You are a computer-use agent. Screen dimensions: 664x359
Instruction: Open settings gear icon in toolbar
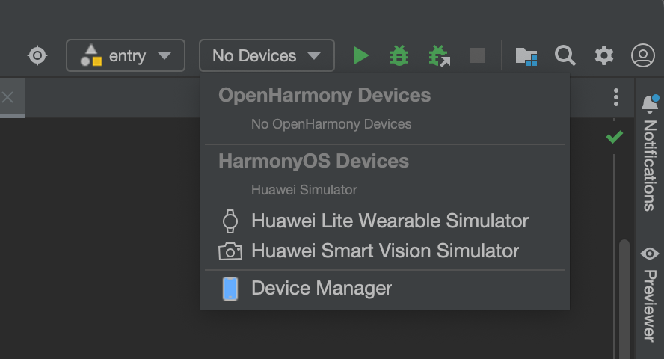coord(604,55)
